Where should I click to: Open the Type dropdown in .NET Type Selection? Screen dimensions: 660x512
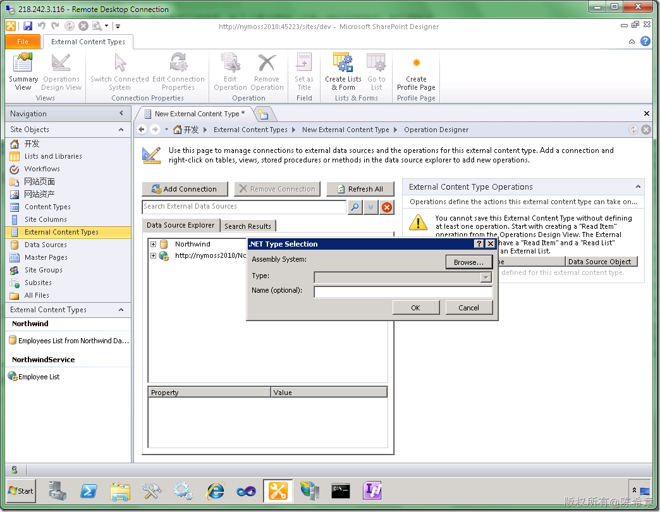486,277
